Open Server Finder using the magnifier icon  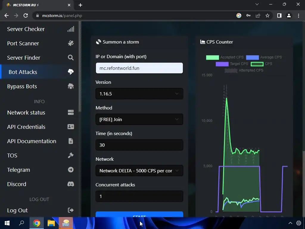coord(71,58)
